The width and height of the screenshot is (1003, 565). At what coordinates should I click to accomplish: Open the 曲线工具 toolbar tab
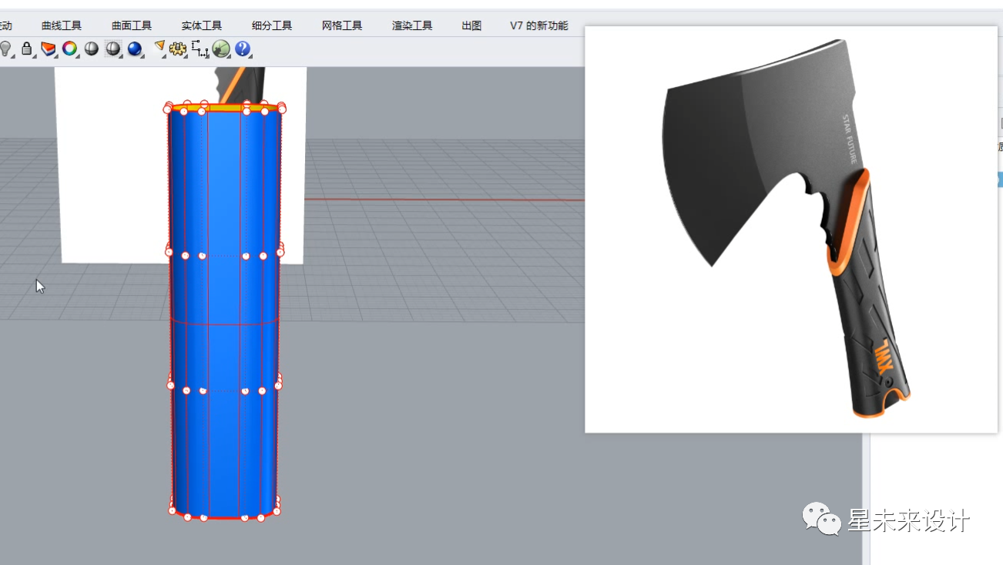pyautogui.click(x=62, y=25)
